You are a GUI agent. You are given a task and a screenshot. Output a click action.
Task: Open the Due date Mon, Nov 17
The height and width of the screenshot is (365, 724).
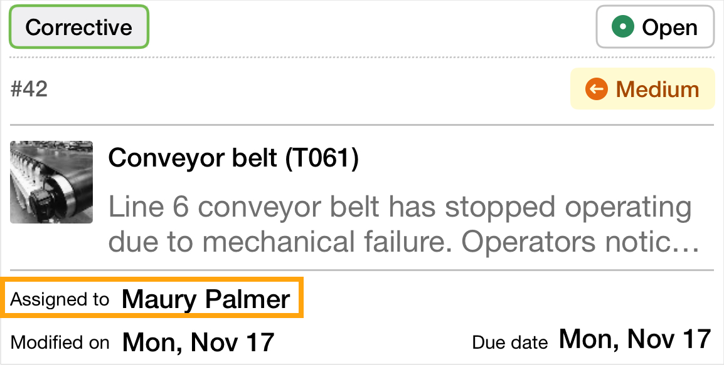point(634,339)
